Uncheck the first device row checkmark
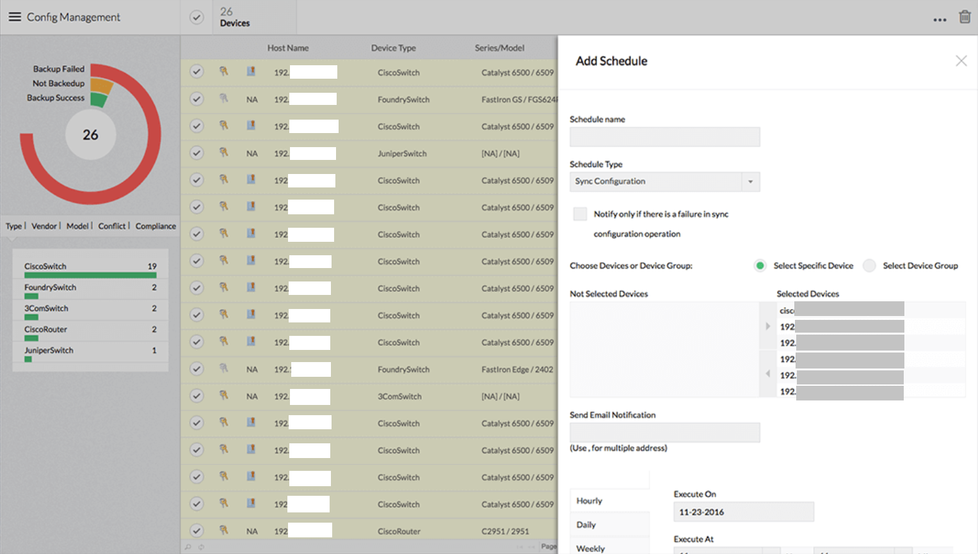 [196, 72]
